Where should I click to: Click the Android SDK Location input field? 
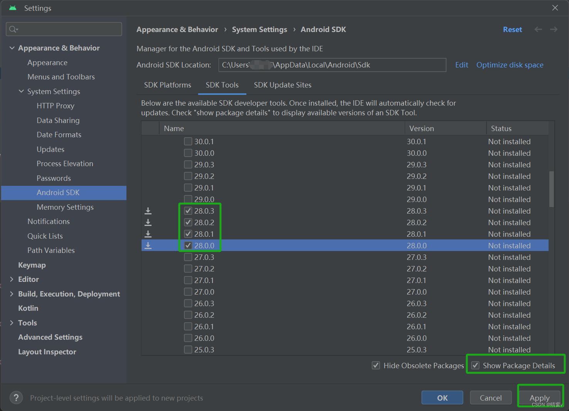click(332, 65)
